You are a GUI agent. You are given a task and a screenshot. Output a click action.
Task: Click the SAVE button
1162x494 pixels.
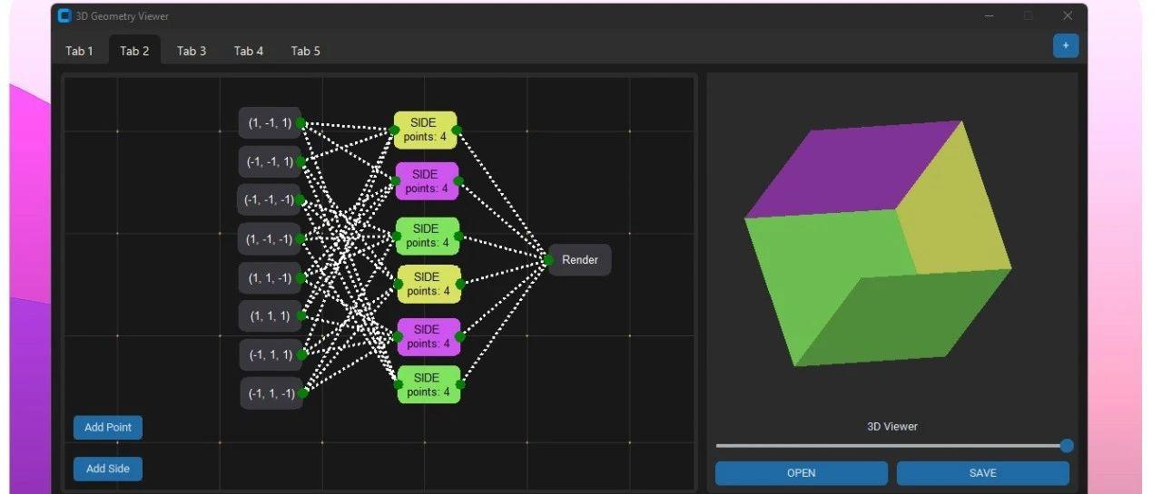[983, 473]
